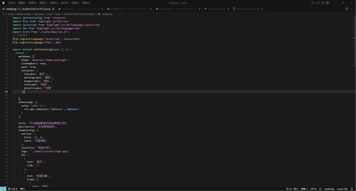Click the export default defineConfig line
The image size is (356, 191).
click(x=42, y=49)
